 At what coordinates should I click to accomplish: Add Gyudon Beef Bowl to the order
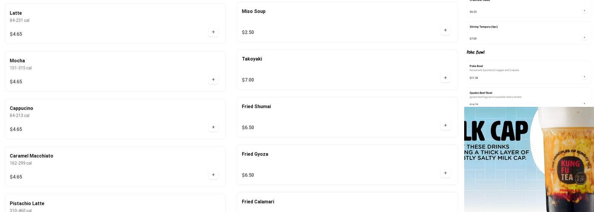point(584,103)
